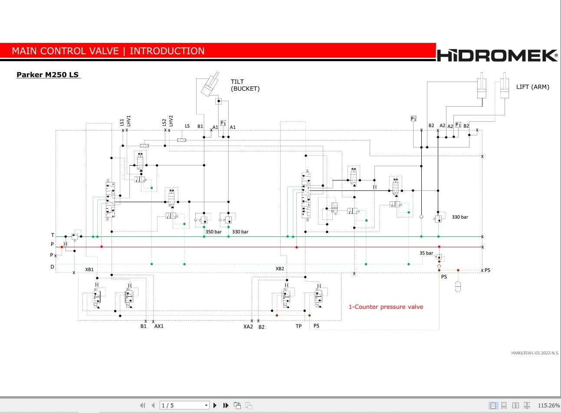Click the XB1 port label

[89, 269]
